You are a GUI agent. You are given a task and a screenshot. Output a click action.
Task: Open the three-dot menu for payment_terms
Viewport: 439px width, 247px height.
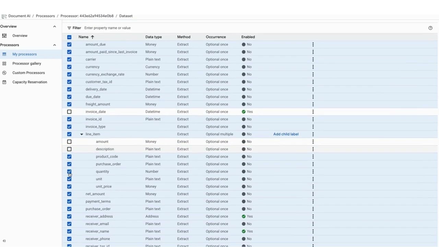click(x=313, y=201)
